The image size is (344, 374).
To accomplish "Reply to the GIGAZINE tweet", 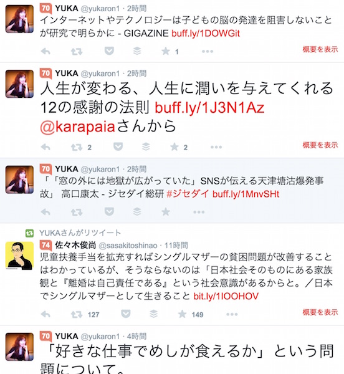I will tap(45, 51).
